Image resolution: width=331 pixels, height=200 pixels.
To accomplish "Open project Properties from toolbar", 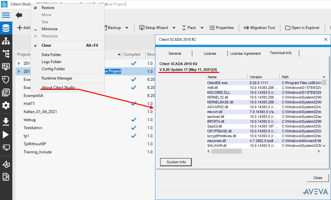I will 221,28.
